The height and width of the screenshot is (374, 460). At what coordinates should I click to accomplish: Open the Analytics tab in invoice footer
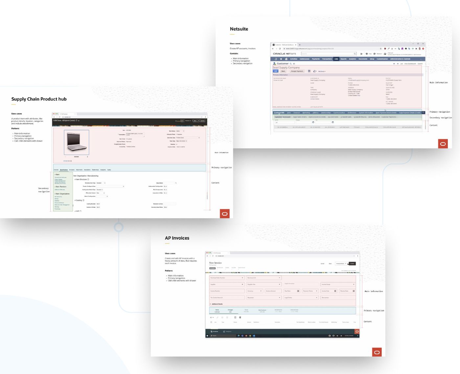[227, 331]
